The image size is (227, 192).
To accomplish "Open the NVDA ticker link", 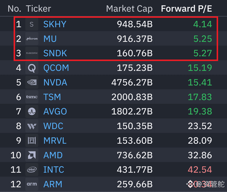I will [x=55, y=82].
